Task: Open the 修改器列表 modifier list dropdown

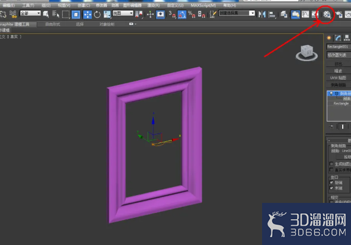Action: (x=339, y=55)
